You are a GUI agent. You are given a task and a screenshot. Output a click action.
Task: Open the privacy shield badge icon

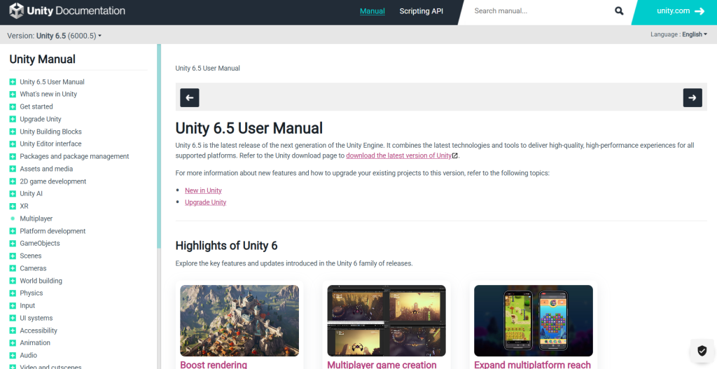click(702, 351)
